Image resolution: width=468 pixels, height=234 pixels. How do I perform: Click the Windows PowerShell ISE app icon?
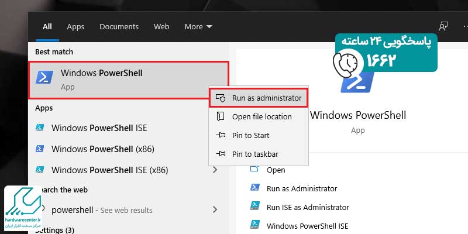pyautogui.click(x=40, y=128)
